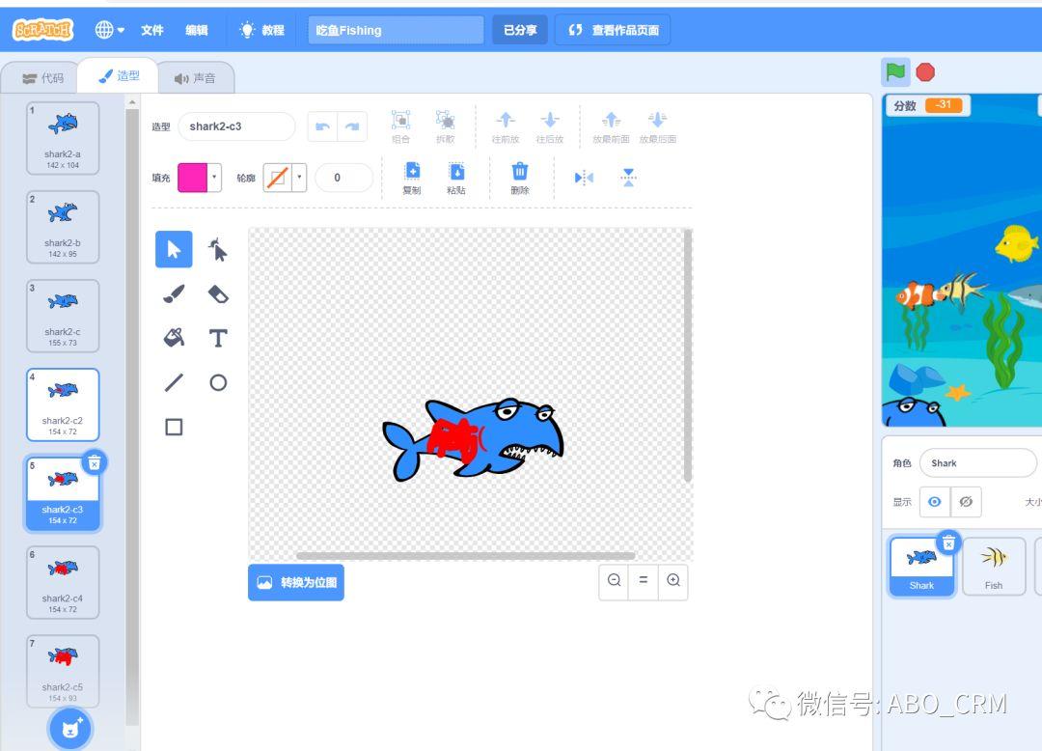
Task: Select costume shark2-b thumbnail
Action: tap(63, 227)
